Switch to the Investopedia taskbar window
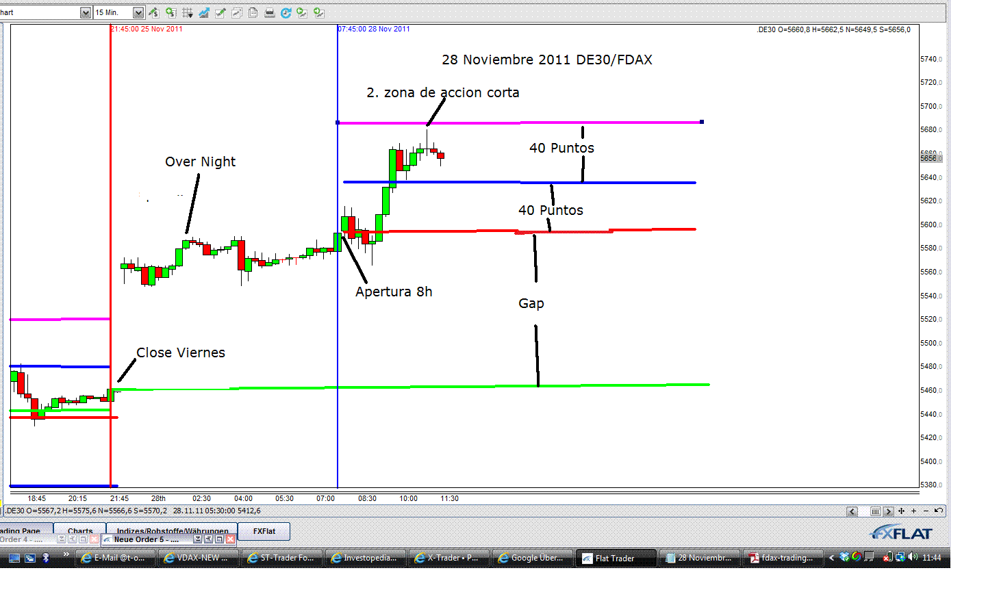 click(x=365, y=558)
